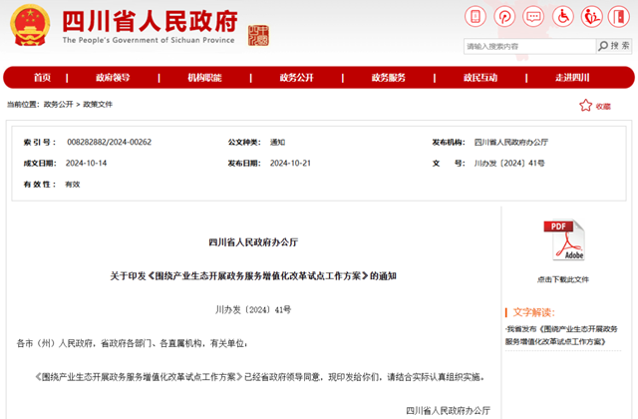Click the door login icon

coord(619,17)
